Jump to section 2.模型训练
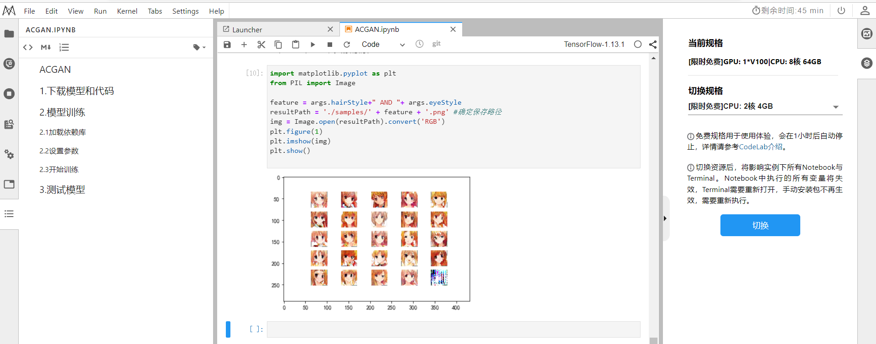The image size is (876, 344). point(62,112)
